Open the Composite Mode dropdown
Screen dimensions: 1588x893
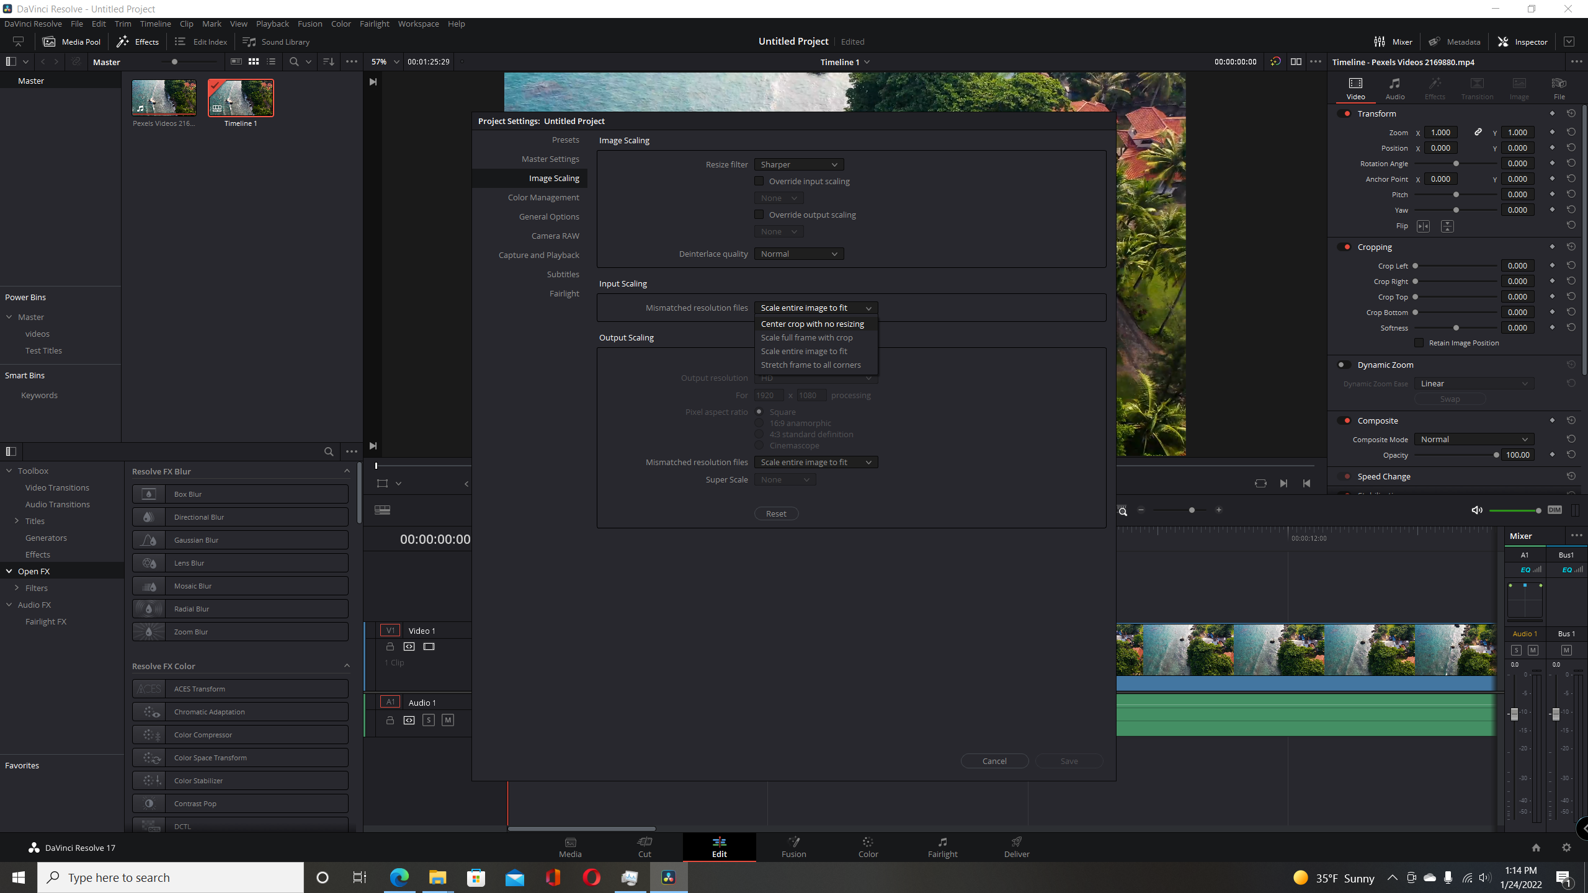(1474, 439)
